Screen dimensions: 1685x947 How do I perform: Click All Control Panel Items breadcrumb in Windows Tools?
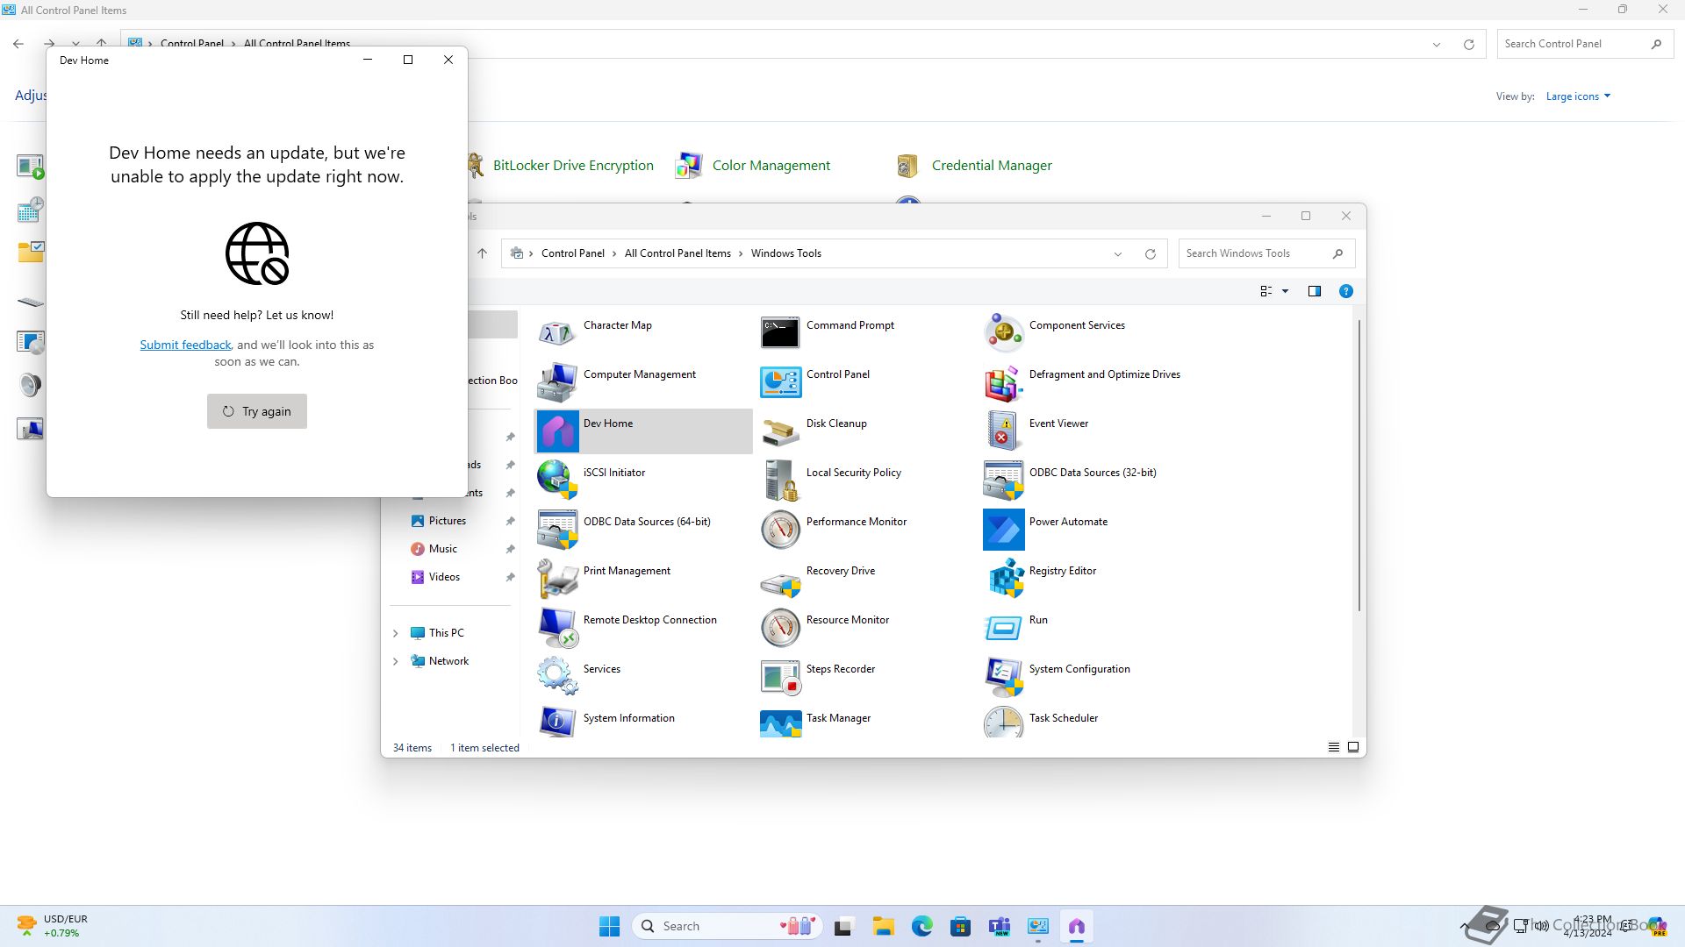pyautogui.click(x=678, y=253)
